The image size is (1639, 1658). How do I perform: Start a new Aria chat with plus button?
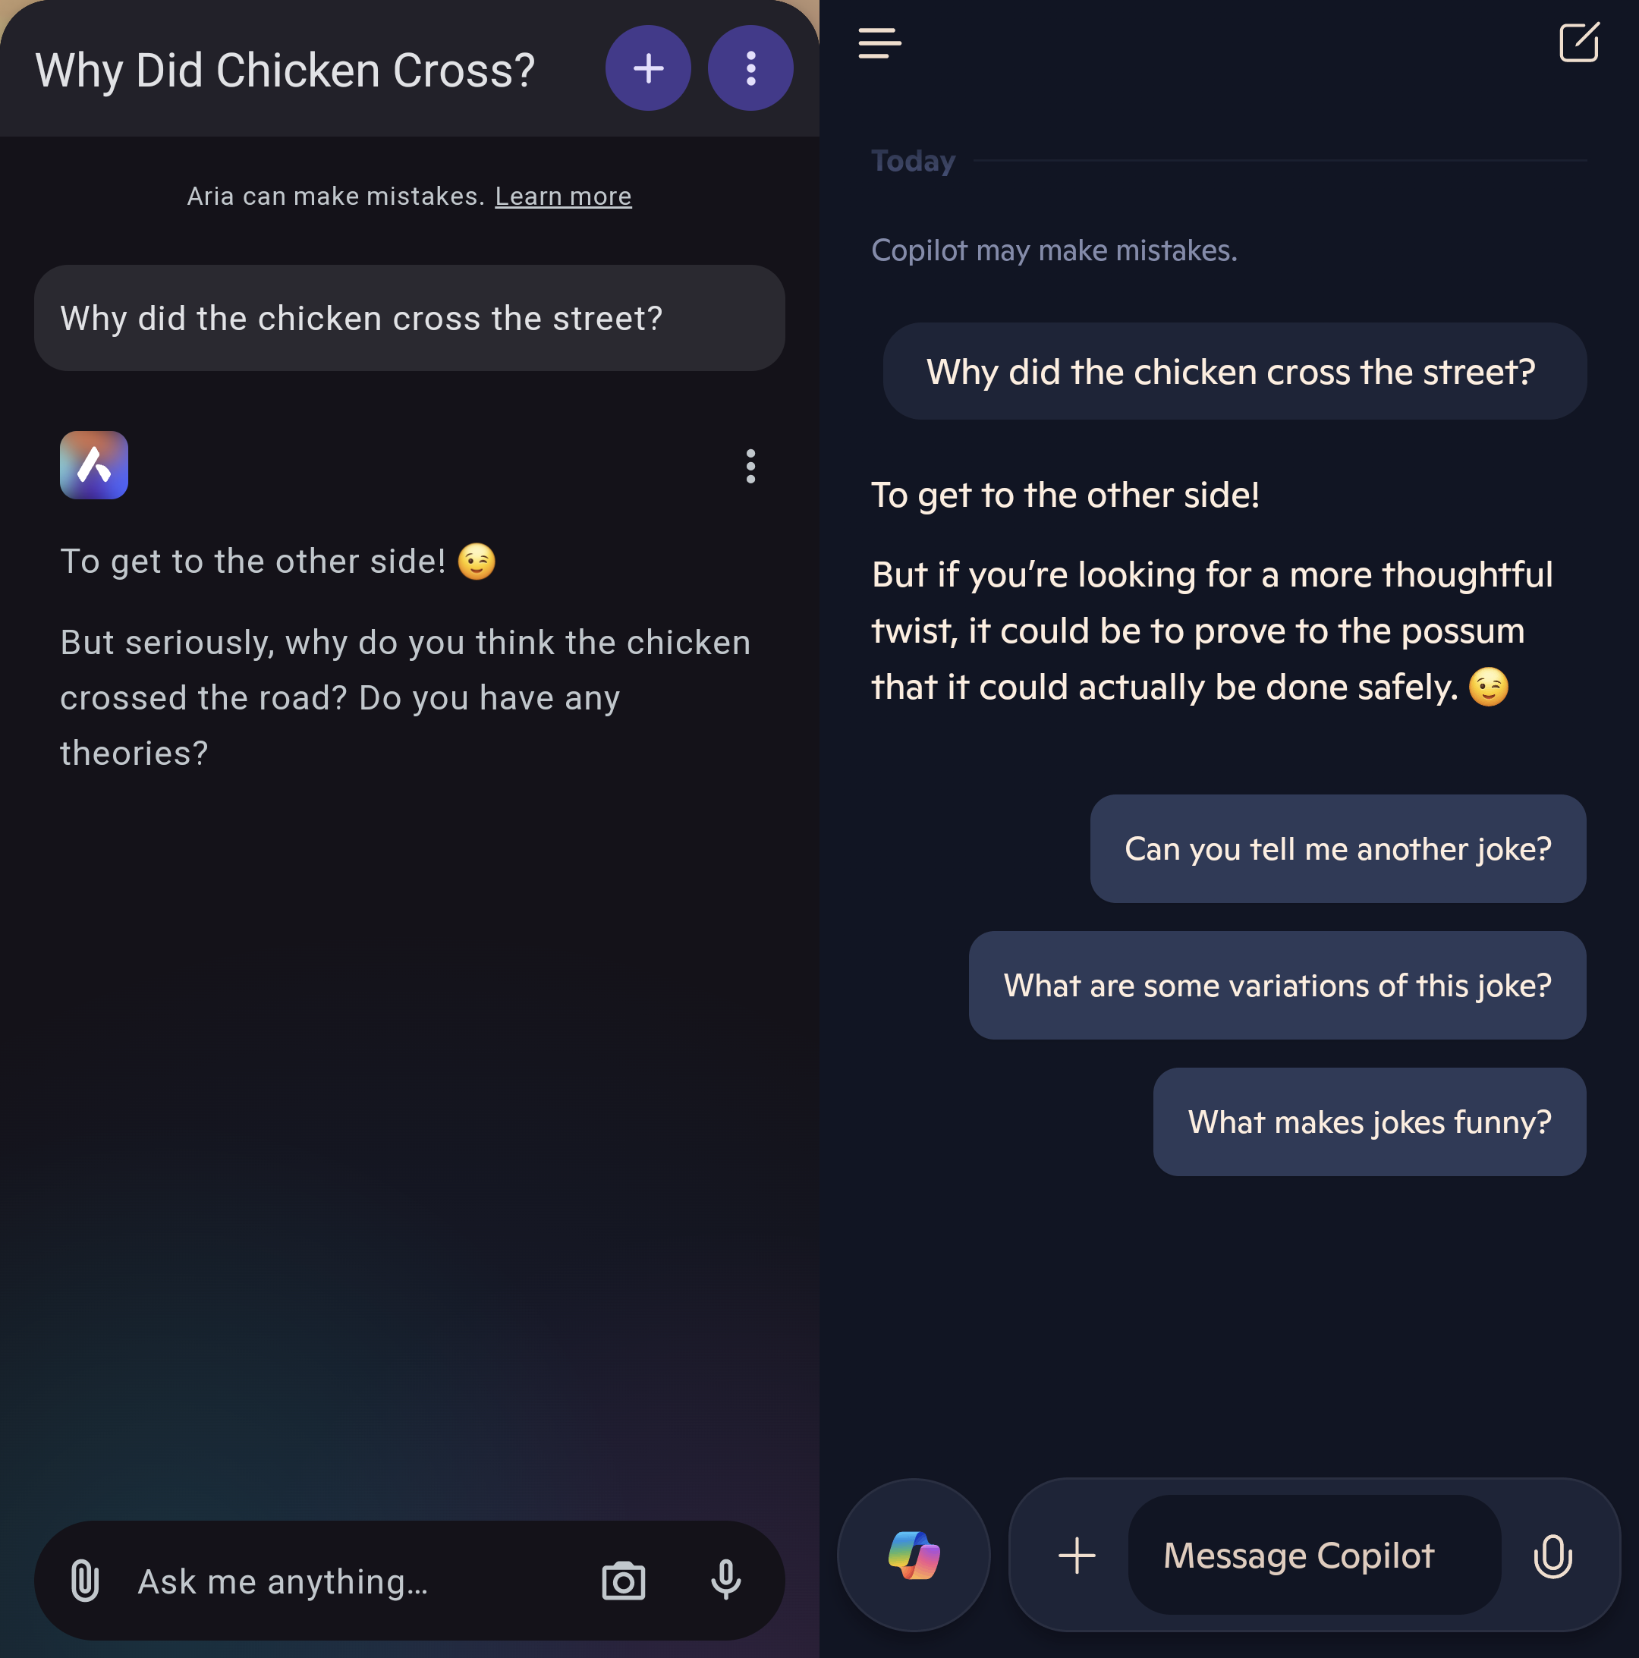648,68
